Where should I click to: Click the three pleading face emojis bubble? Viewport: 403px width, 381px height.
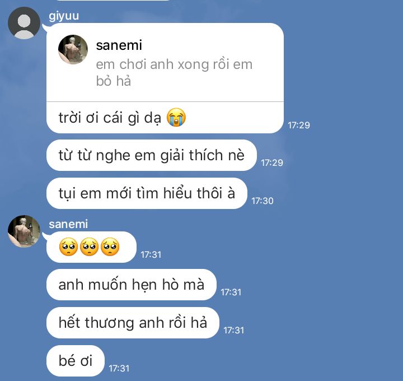coord(91,247)
